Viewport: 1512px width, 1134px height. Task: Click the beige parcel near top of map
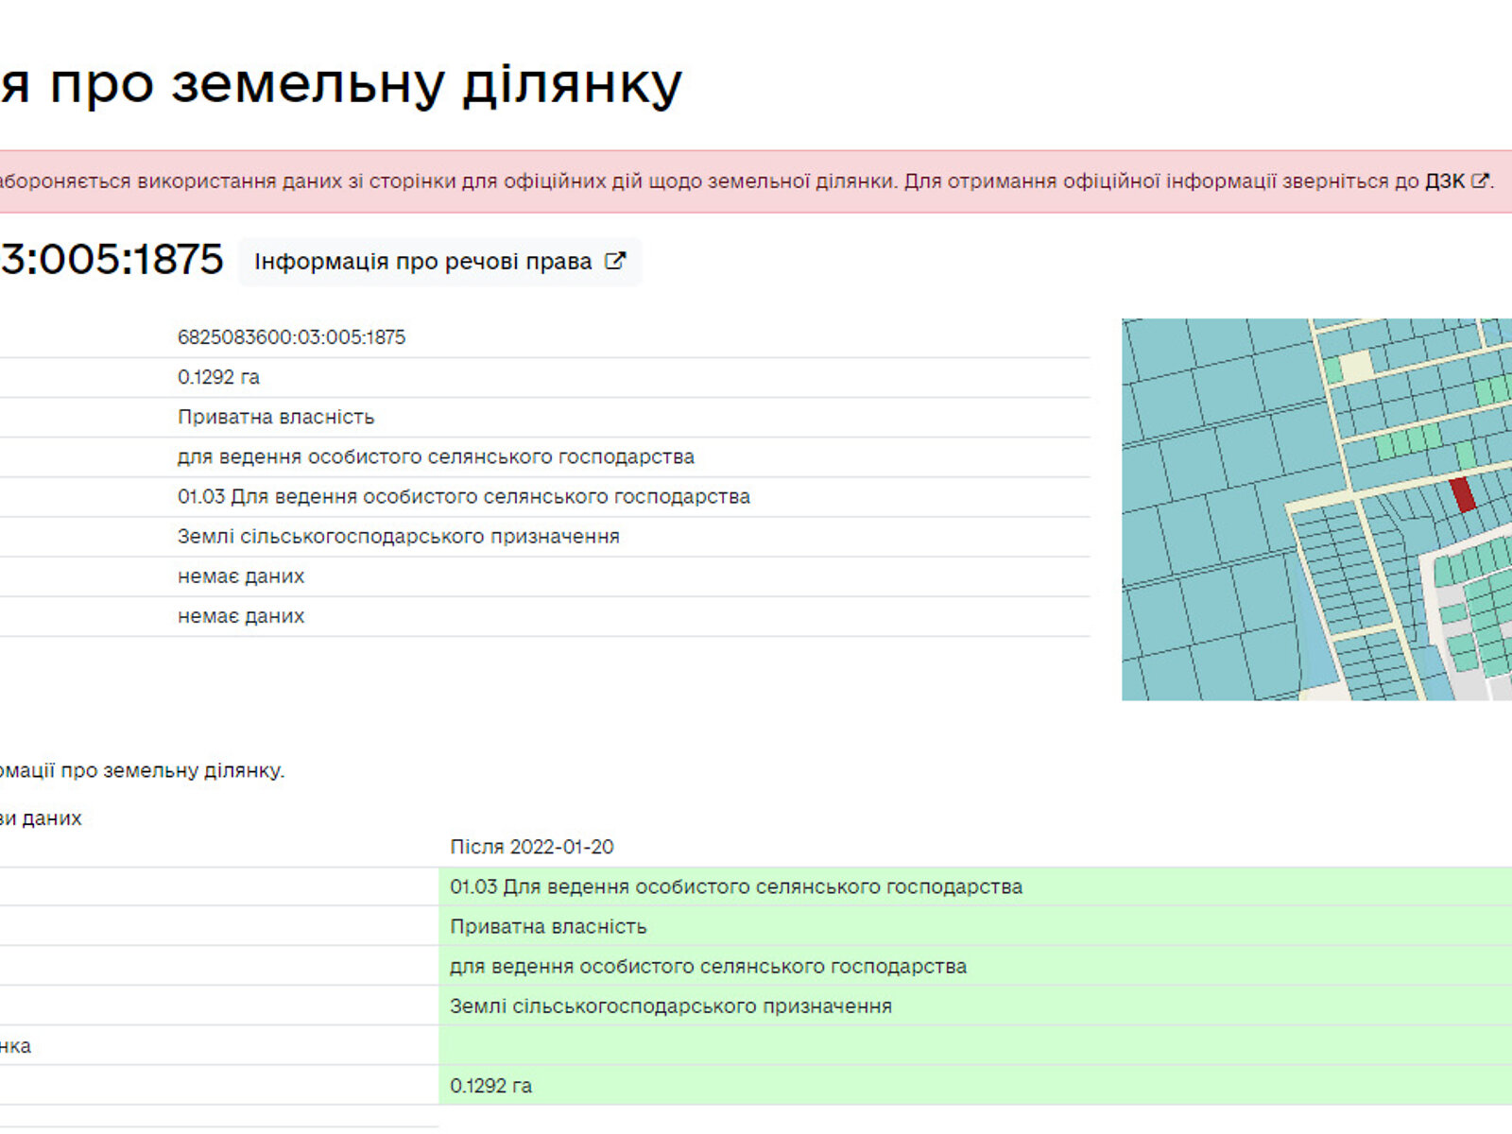click(1356, 367)
